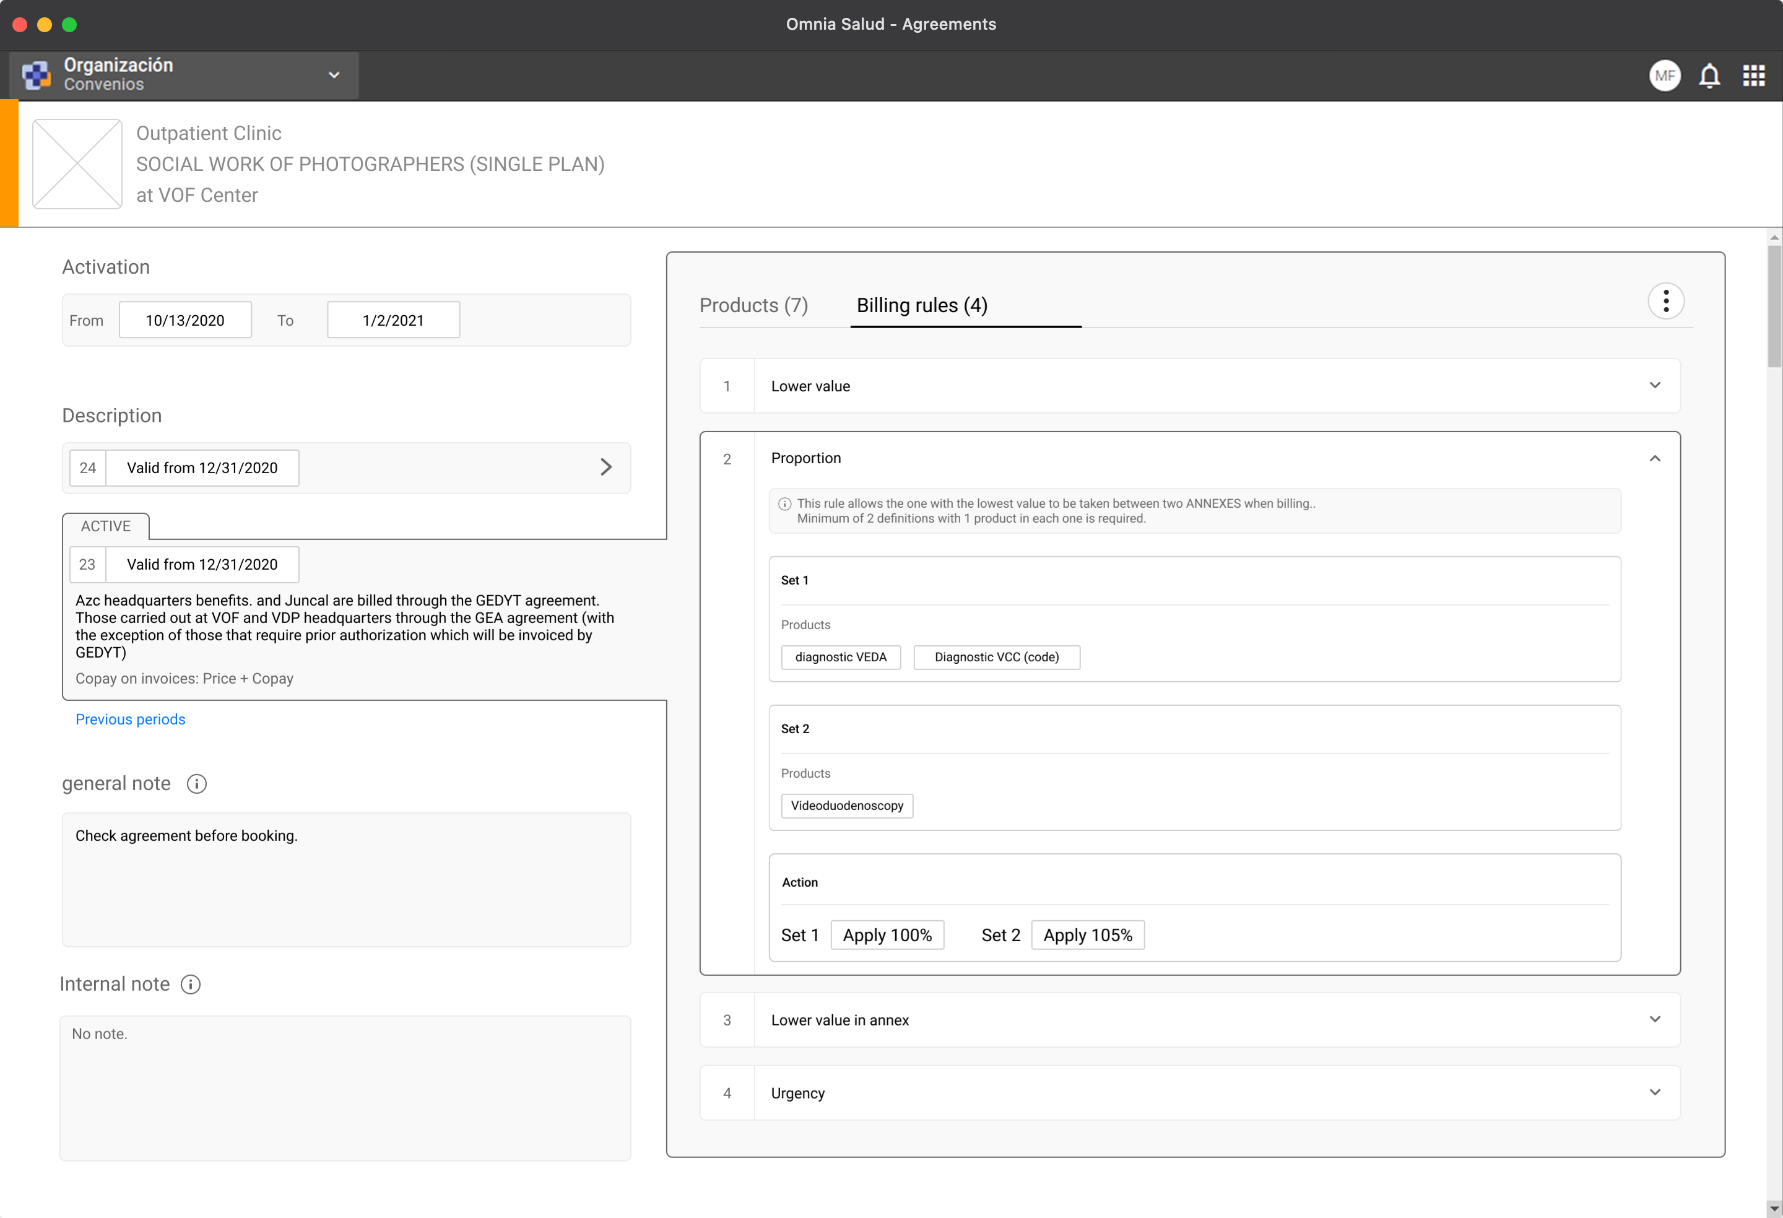
Task: Click the Videoduodenoscopy product chip
Action: [847, 806]
